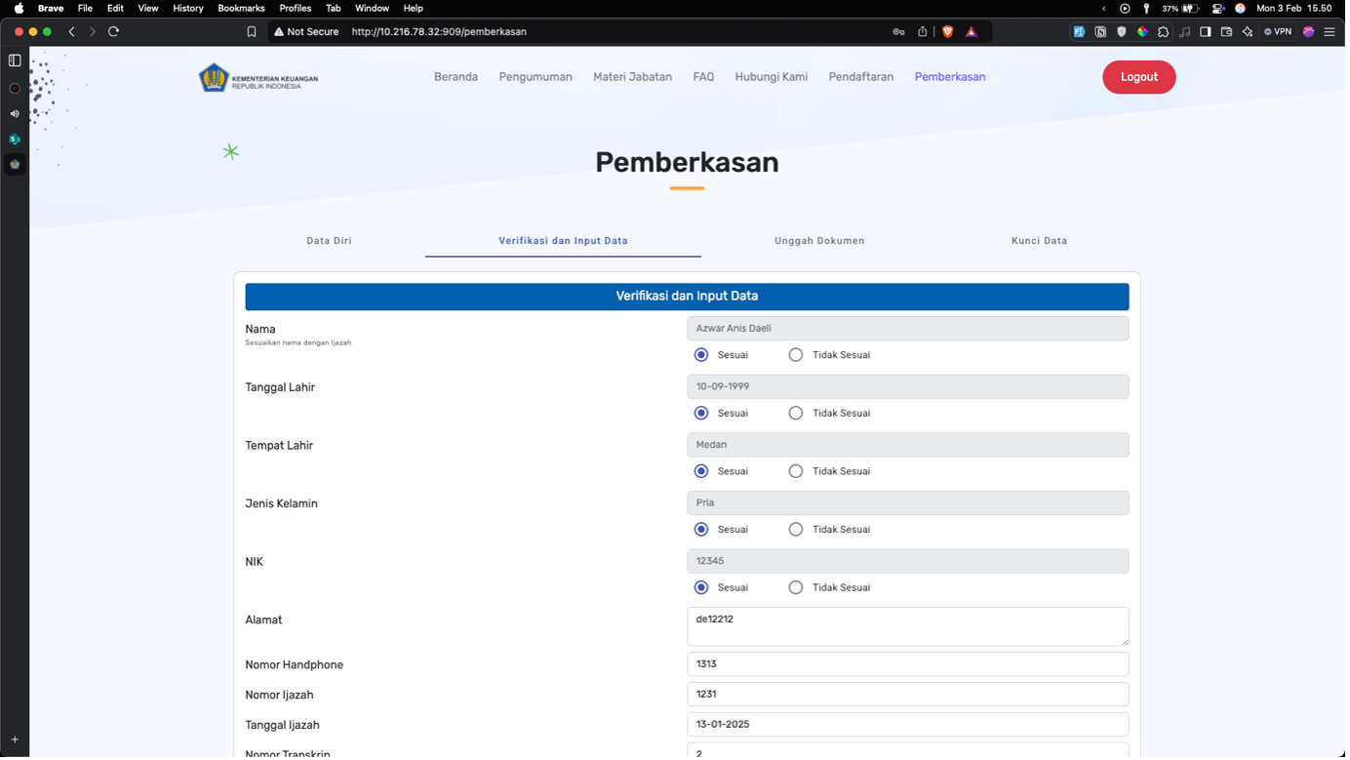Open the Brave hamburger main menu
This screenshot has width=1350, height=760.
[1330, 31]
